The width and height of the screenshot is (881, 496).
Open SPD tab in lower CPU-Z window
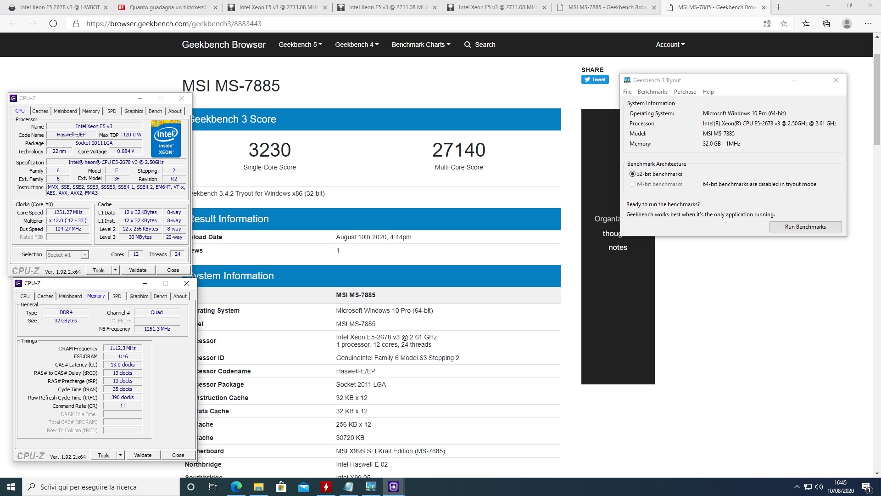pos(117,296)
